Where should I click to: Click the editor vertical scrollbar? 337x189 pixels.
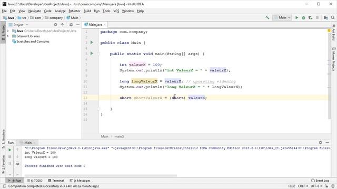point(330,74)
